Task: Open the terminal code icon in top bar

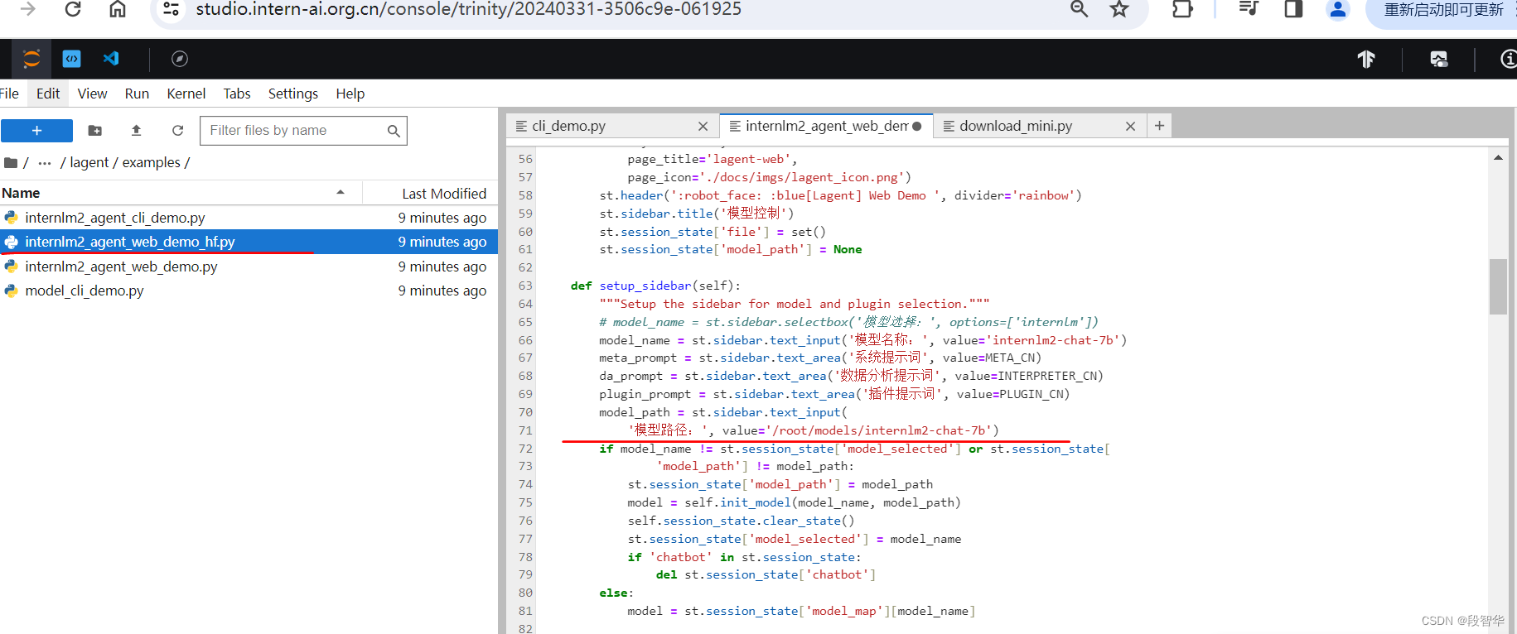Action: coord(72,59)
